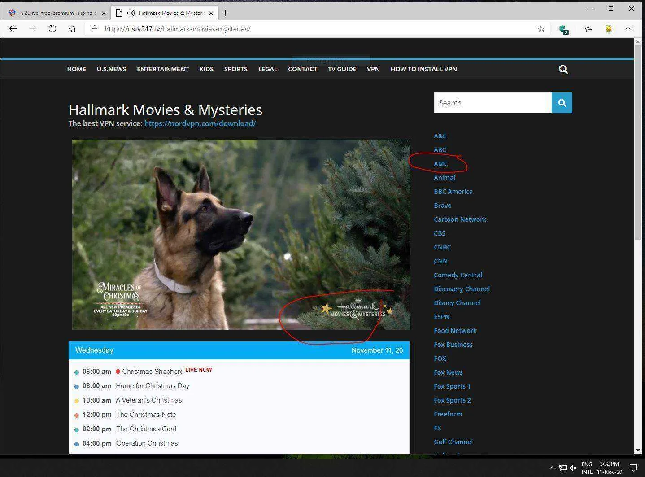
Task: Open the yellow profile avatar icon
Action: (x=609, y=29)
